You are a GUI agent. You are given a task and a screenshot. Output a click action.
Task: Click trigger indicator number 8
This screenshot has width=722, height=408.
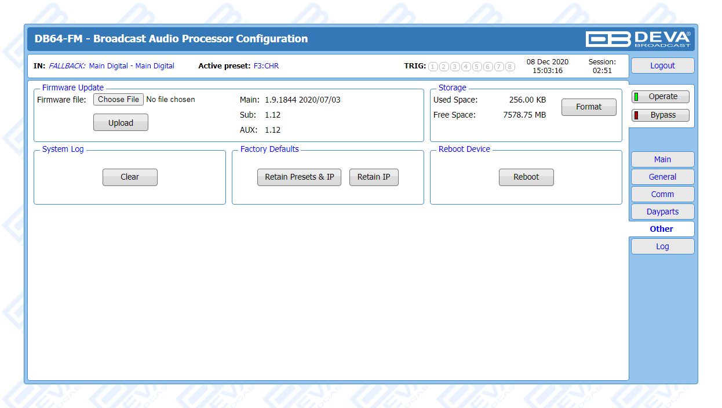click(510, 67)
